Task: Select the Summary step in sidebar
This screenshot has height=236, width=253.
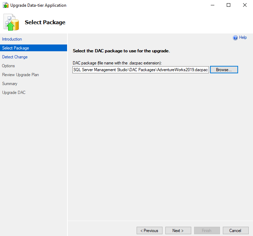Action: coord(10,84)
